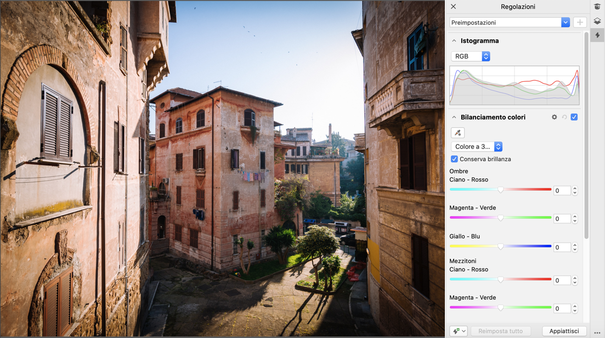Open the learning hat panel icon
The width and height of the screenshot is (605, 338).
597,7
